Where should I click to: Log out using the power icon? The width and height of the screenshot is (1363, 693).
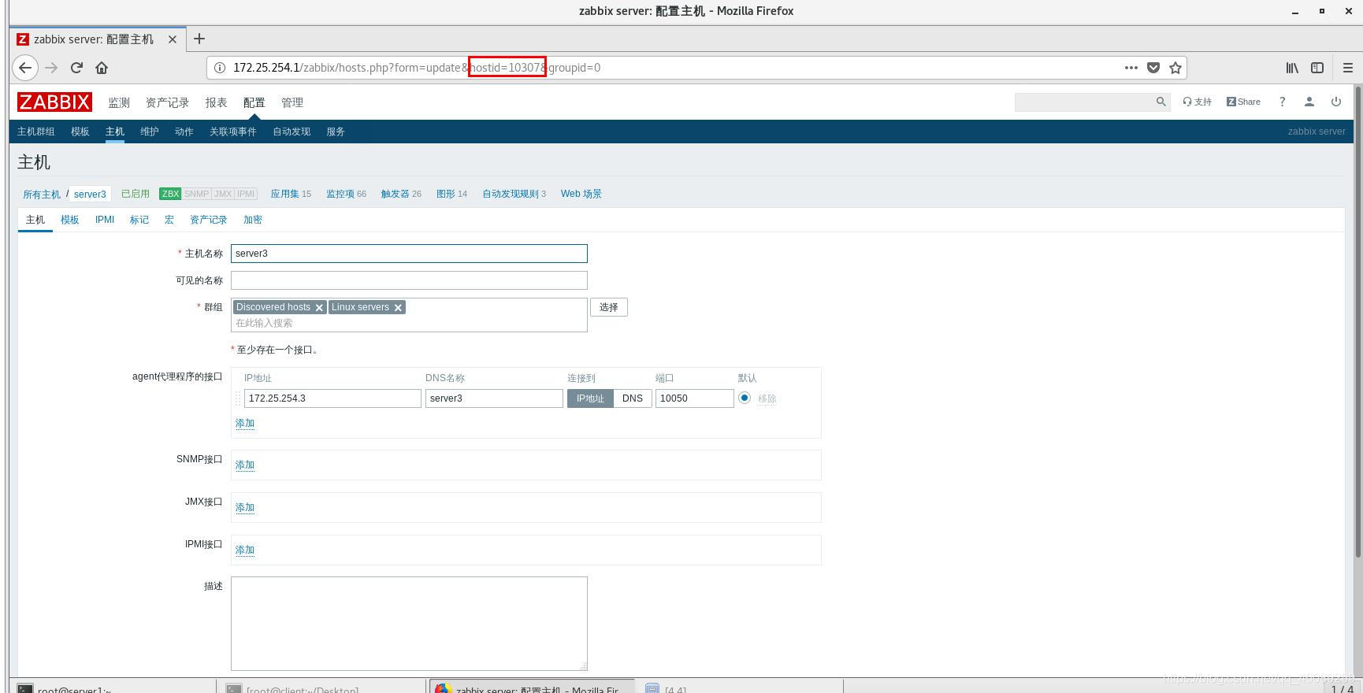[1335, 102]
